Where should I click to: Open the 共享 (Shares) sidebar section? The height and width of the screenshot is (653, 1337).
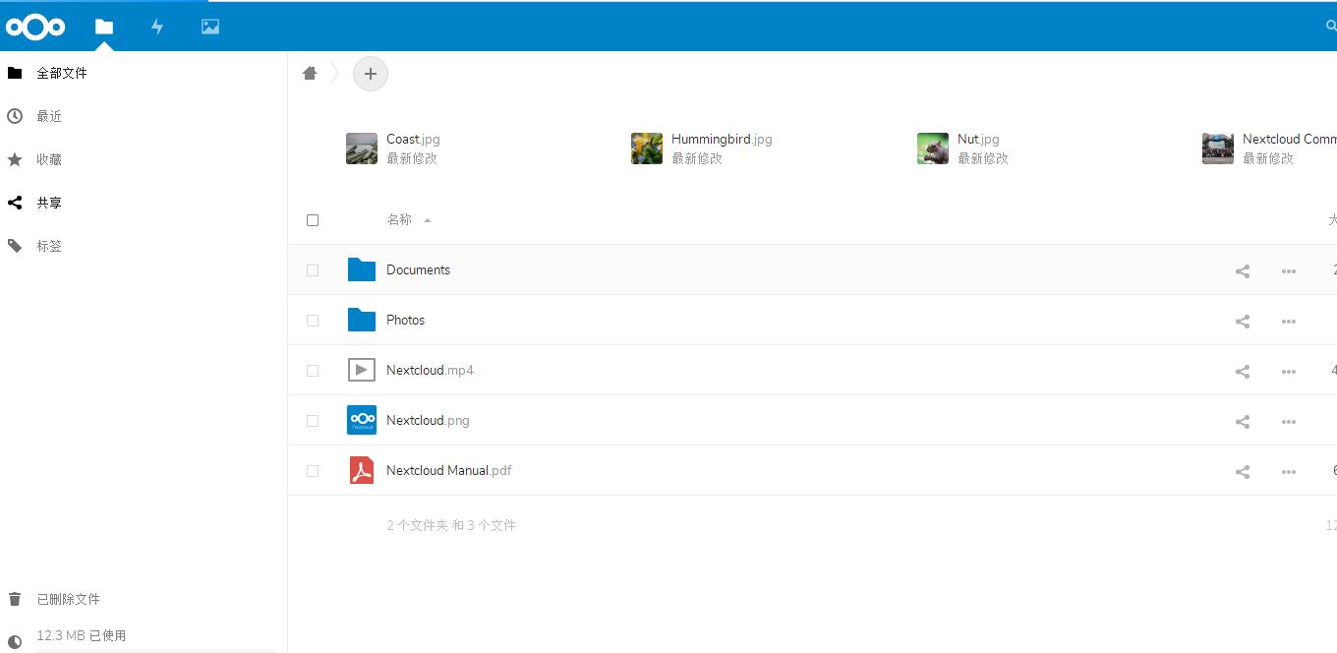49,203
